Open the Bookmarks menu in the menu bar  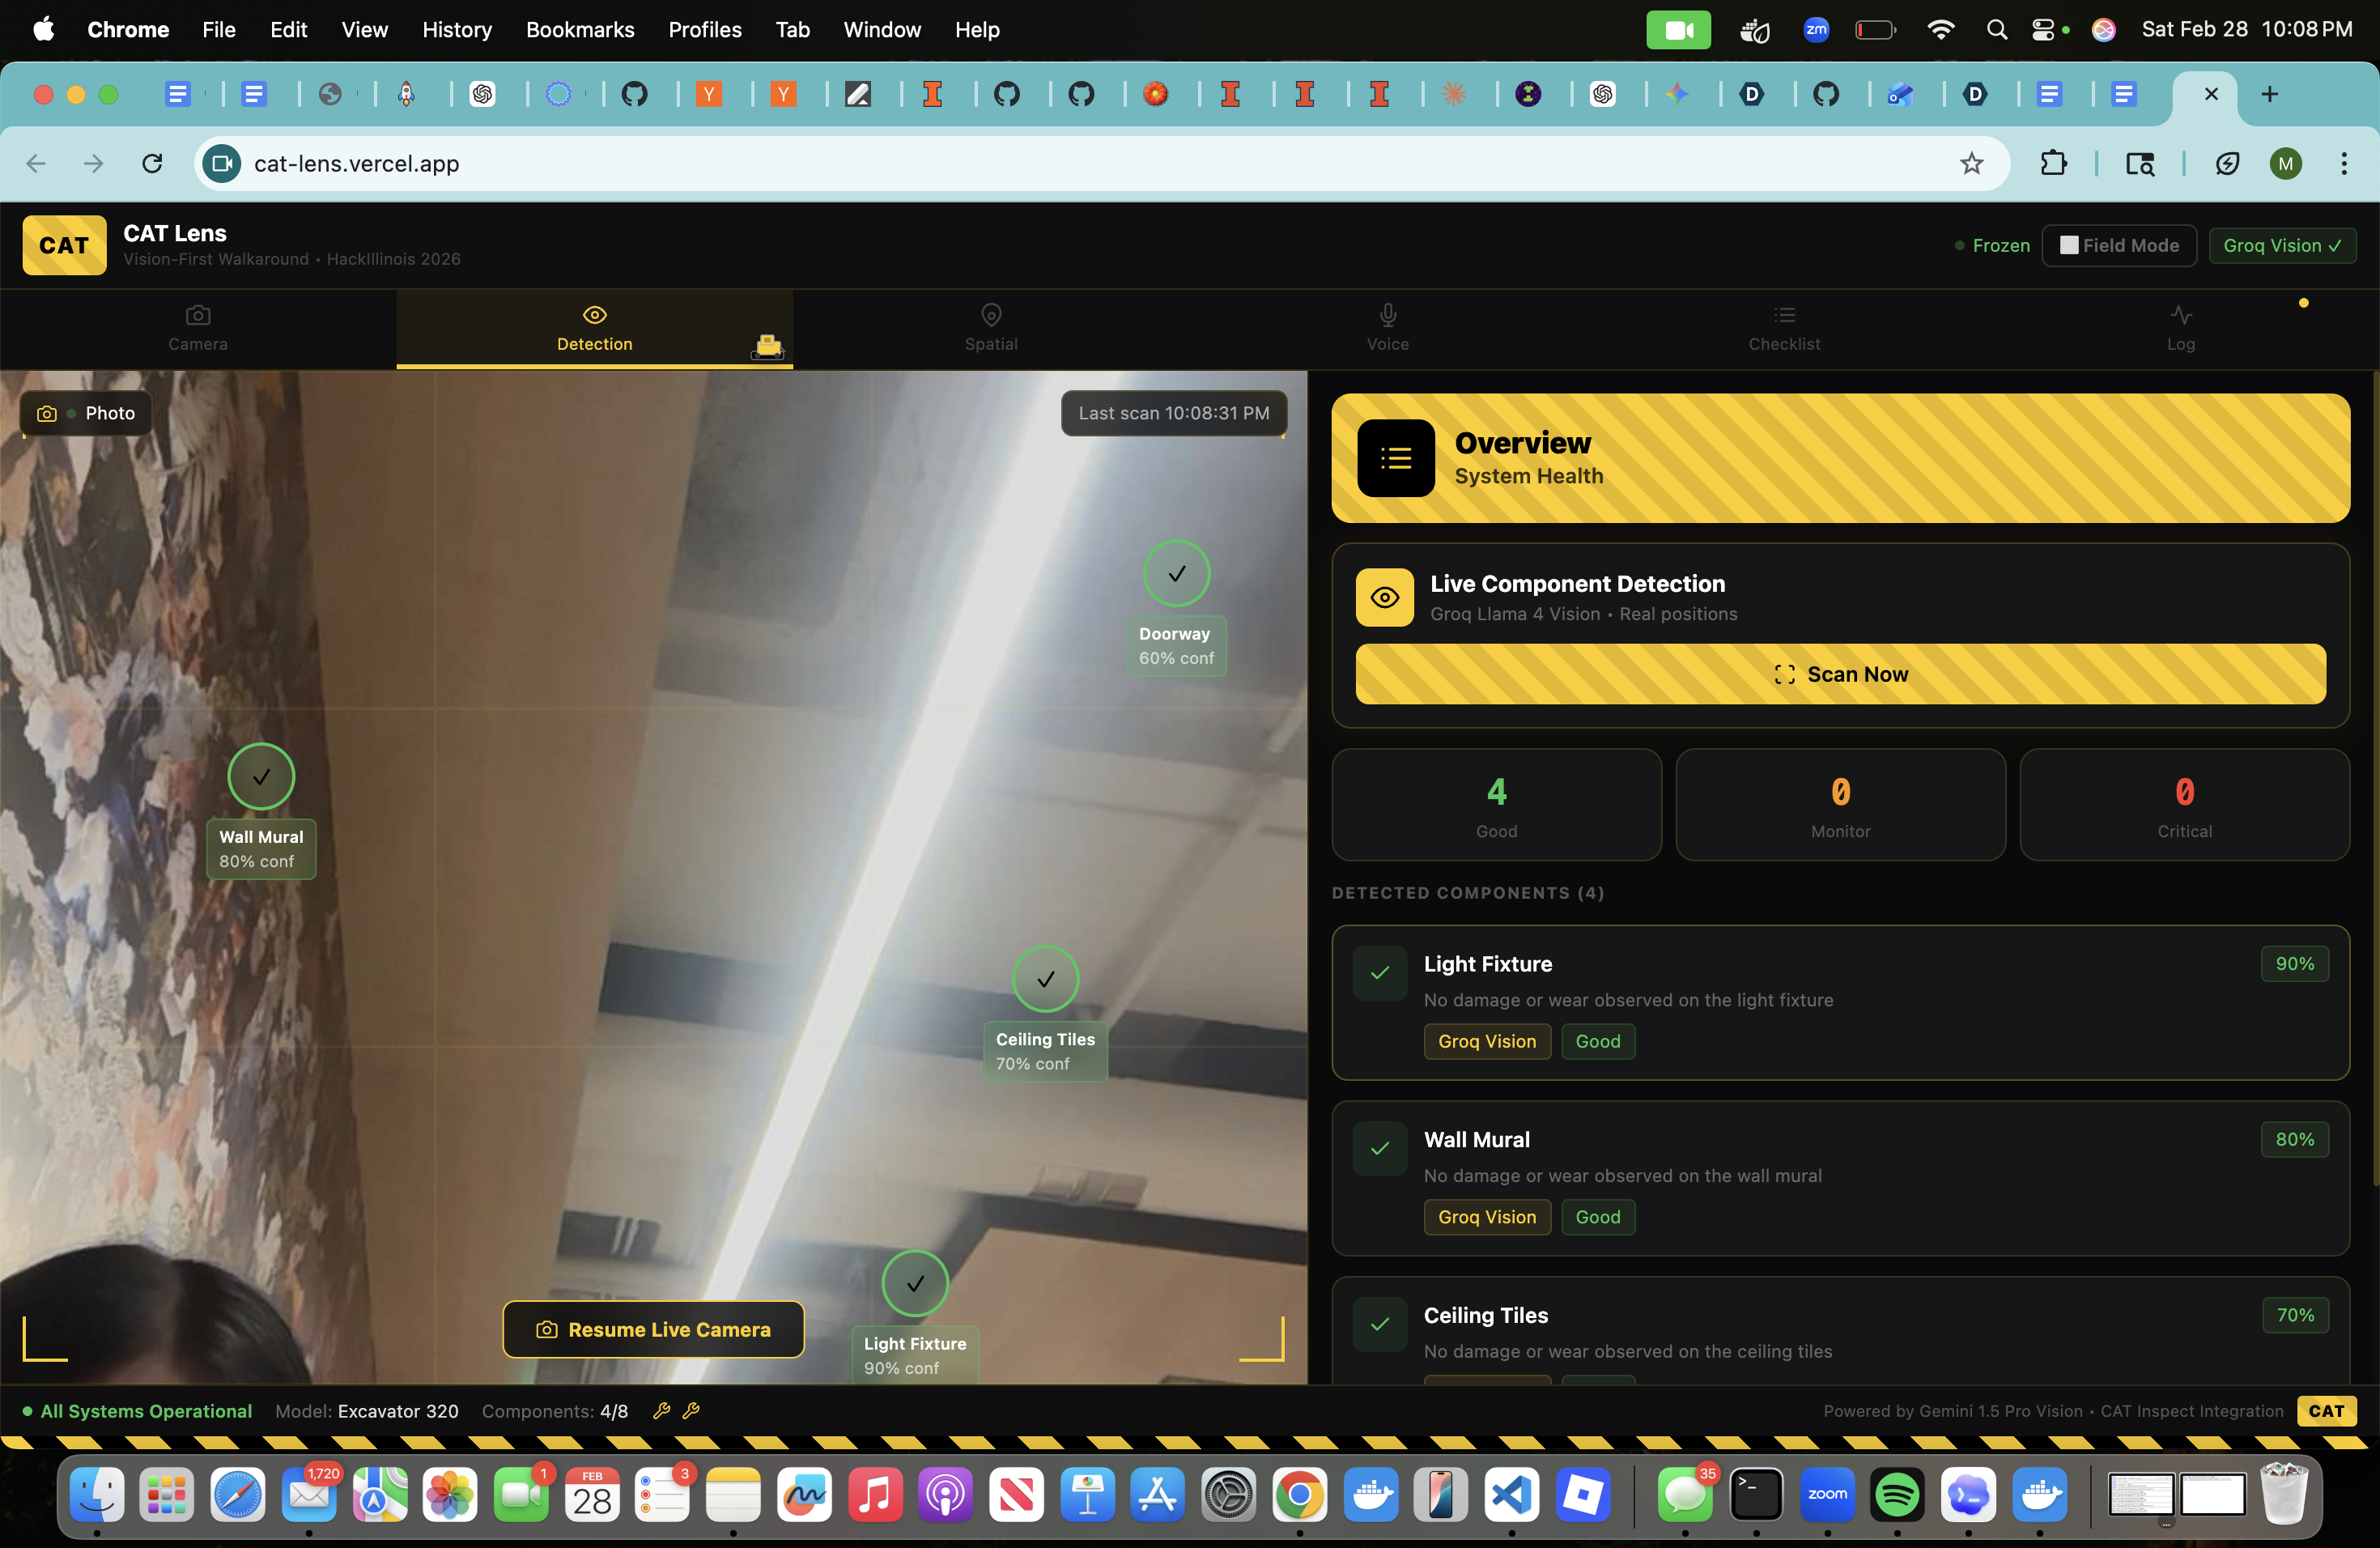[x=579, y=30]
